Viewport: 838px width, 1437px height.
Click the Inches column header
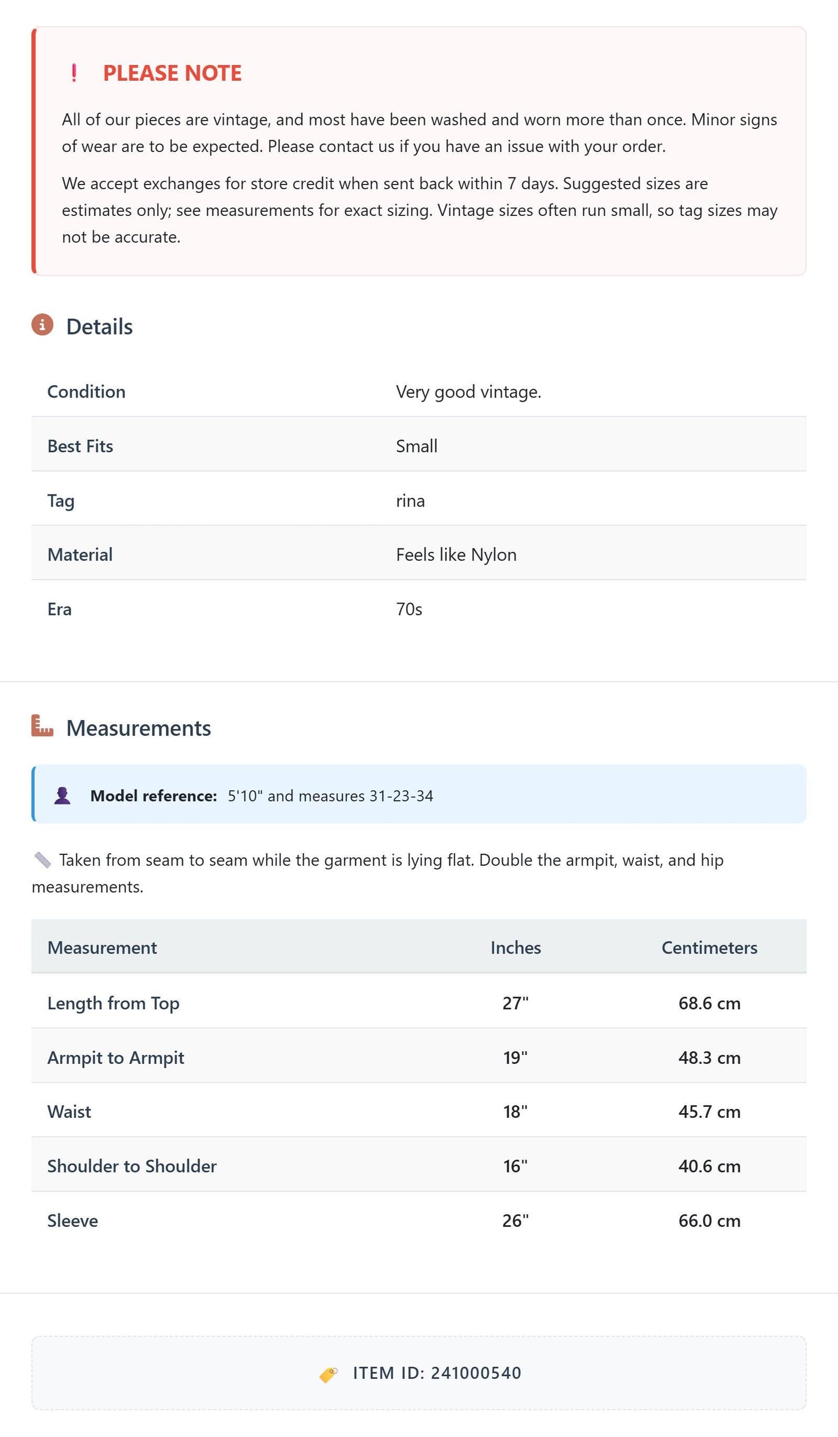(x=516, y=948)
